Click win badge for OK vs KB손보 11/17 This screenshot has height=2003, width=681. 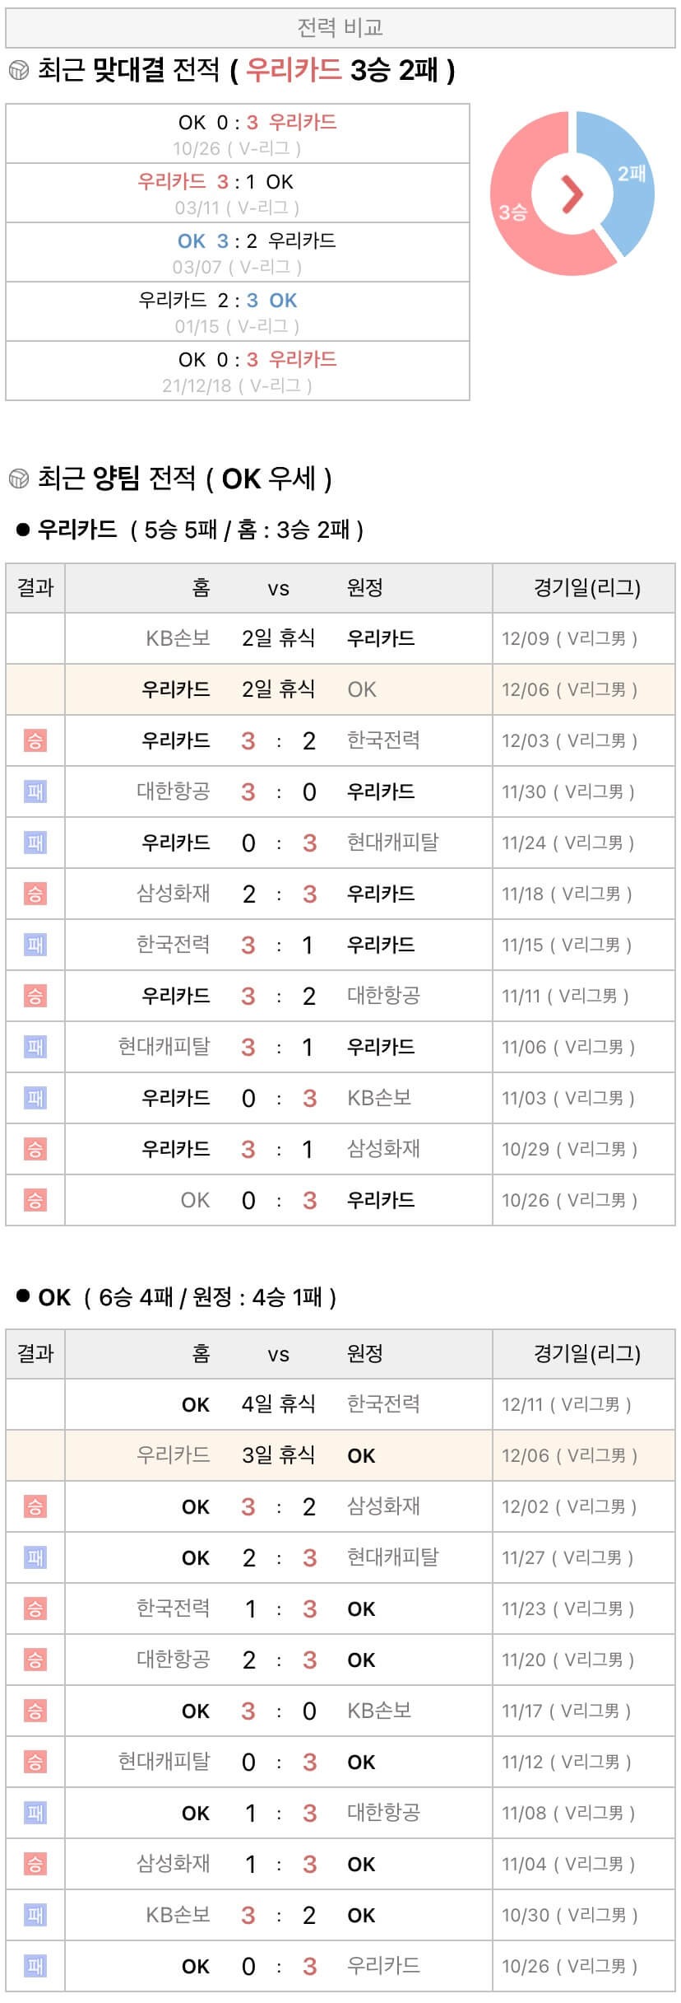click(35, 1711)
